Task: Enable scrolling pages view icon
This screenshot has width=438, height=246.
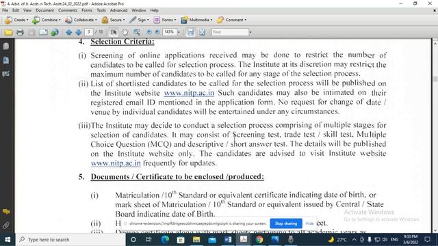Action: coord(190,32)
